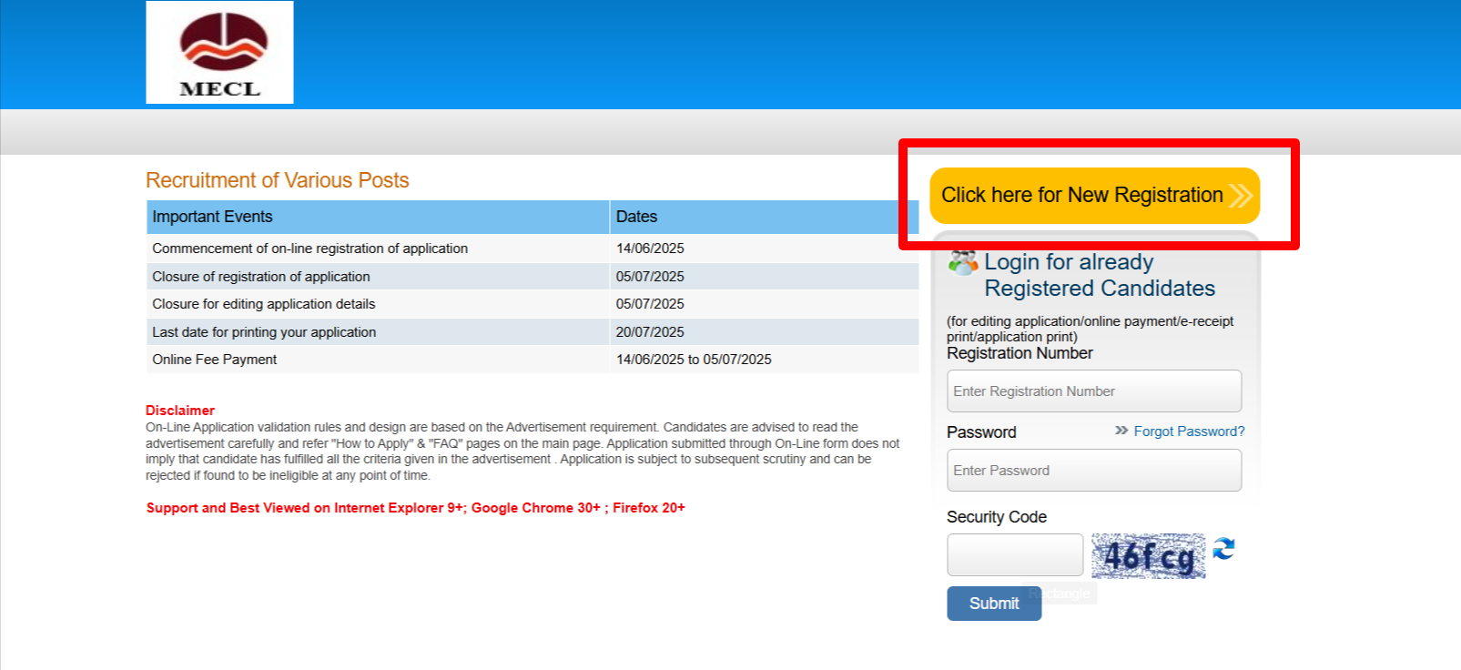
Task: Click the red Disclaimer heading
Action: (x=180, y=411)
